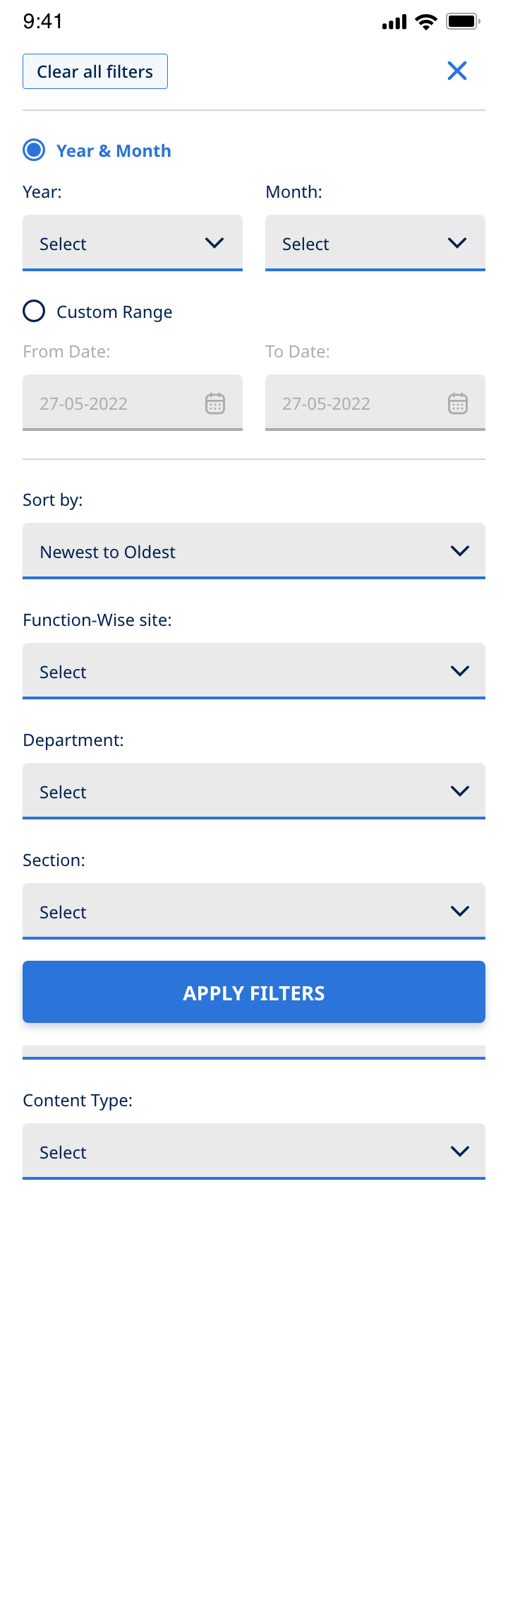Click the From Date input field

113,403
